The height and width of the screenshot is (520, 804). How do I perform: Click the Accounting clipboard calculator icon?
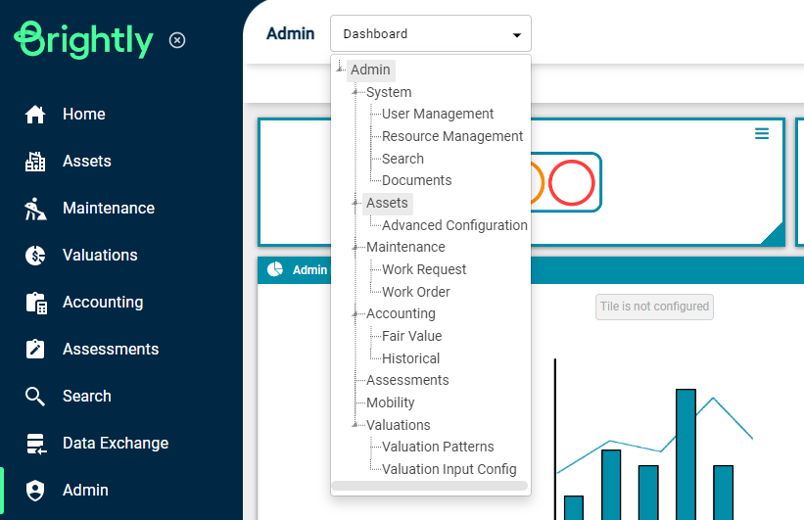coord(36,303)
